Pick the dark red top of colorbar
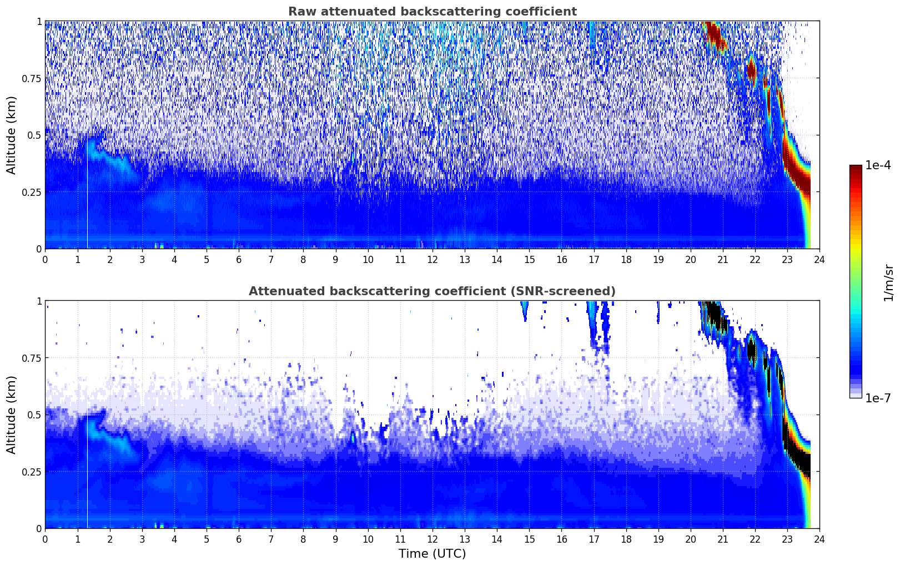This screenshot has height=566, width=900. (x=856, y=169)
